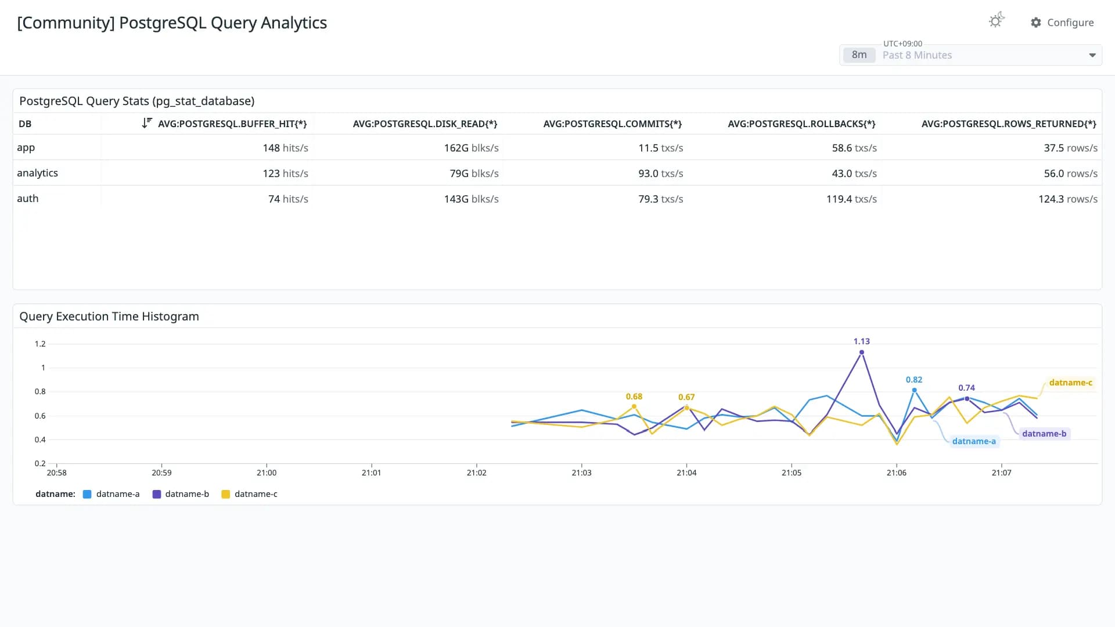Click the DB column header
The height and width of the screenshot is (627, 1115).
pyautogui.click(x=25, y=124)
